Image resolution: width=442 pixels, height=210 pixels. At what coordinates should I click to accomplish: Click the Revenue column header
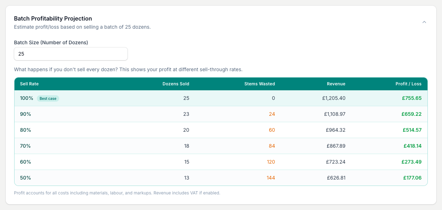336,84
